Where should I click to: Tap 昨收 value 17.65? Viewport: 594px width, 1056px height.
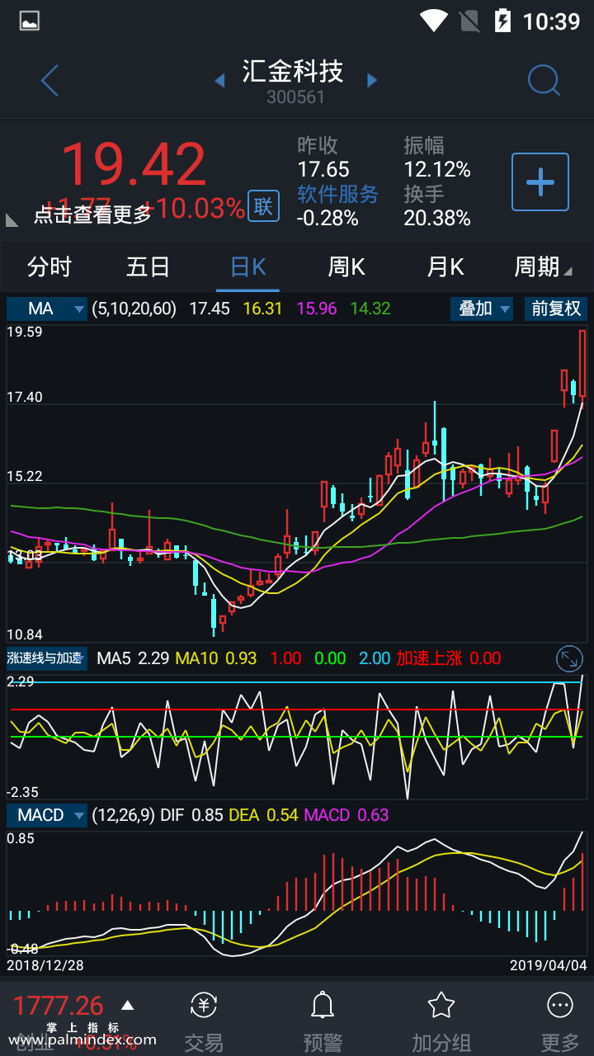pyautogui.click(x=323, y=170)
